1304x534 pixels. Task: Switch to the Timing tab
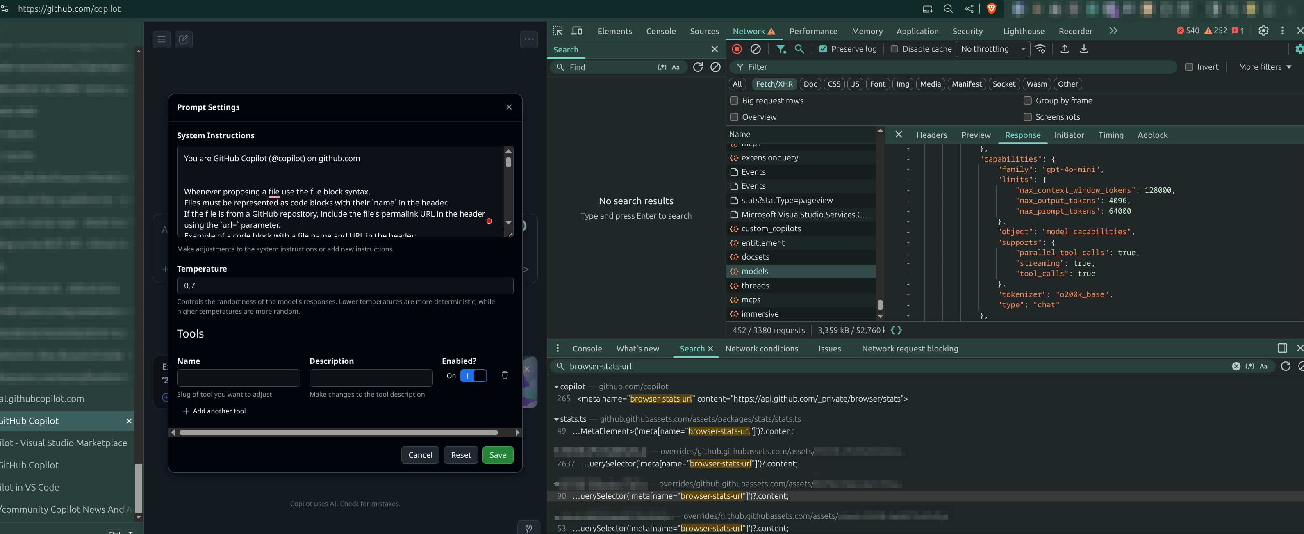[x=1111, y=135]
